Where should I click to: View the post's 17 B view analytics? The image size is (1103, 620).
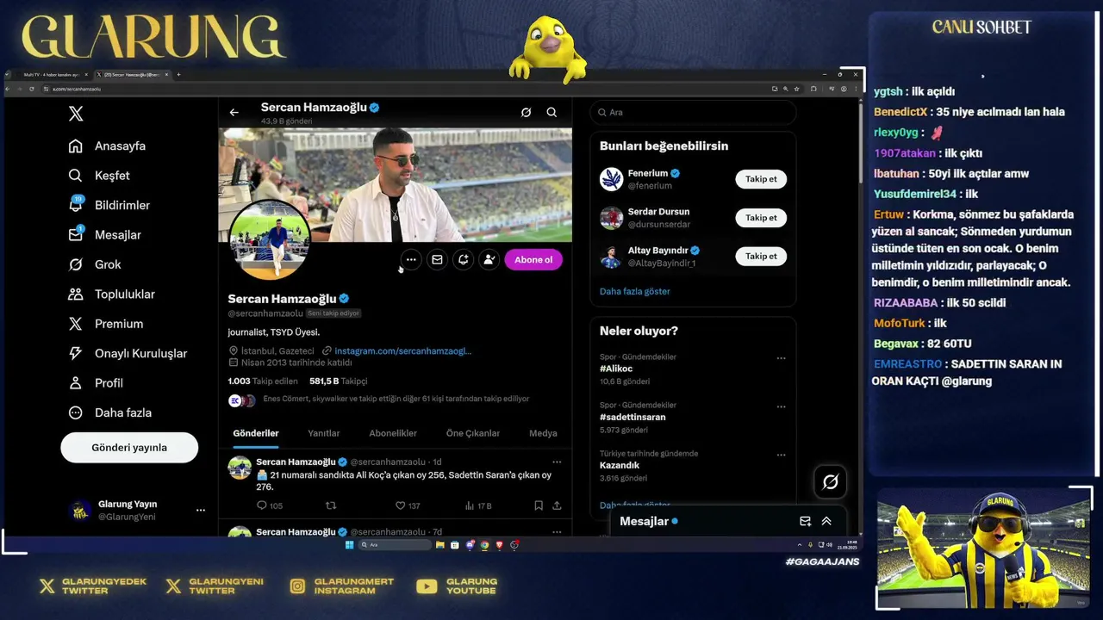click(477, 505)
